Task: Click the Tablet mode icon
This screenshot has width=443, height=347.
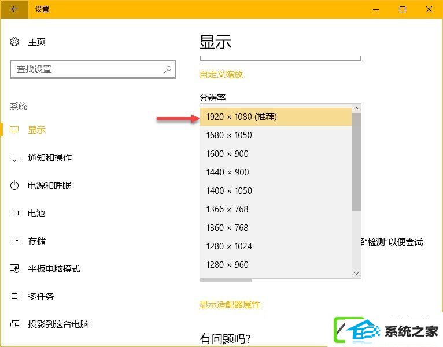Action: point(14,268)
